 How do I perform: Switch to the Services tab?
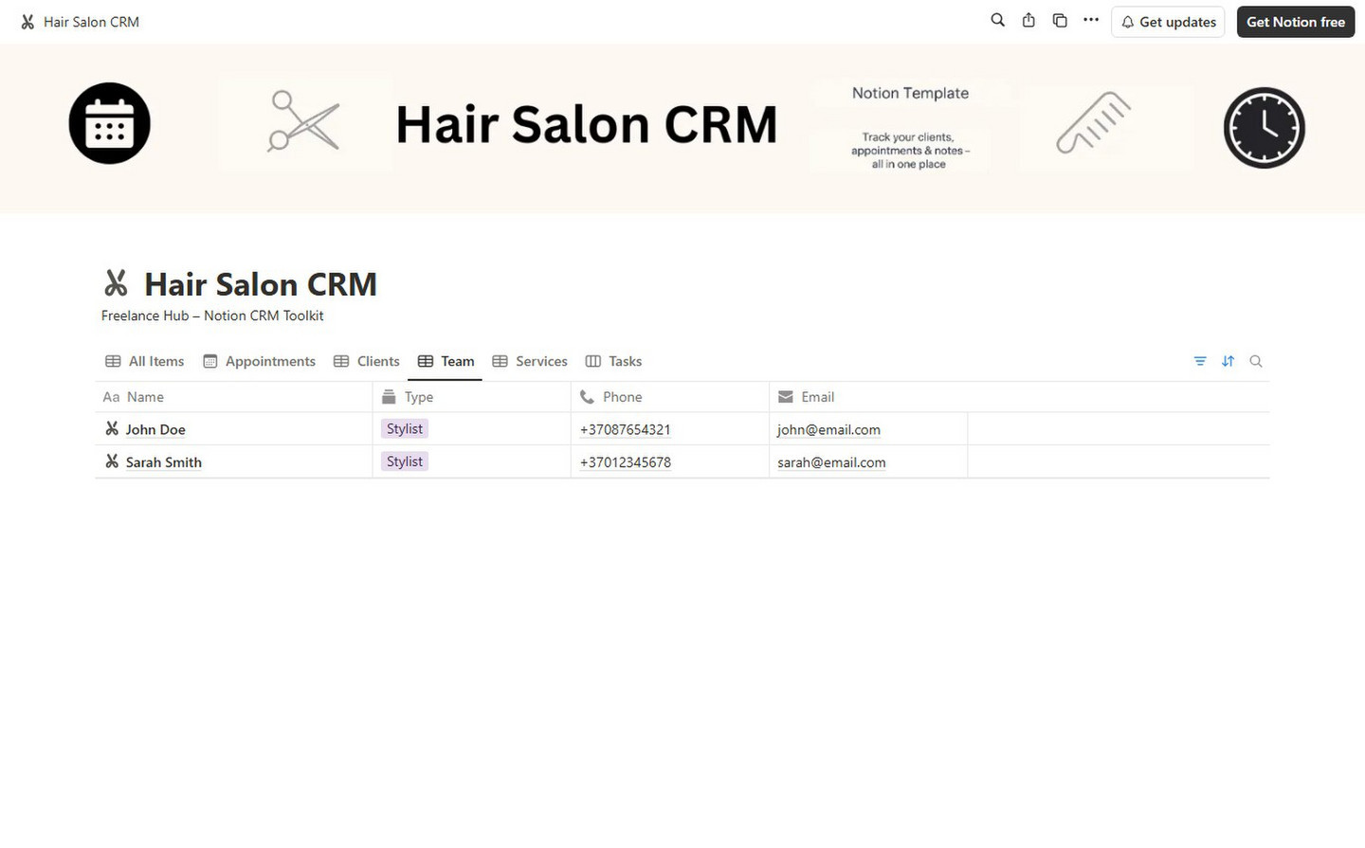(x=530, y=361)
